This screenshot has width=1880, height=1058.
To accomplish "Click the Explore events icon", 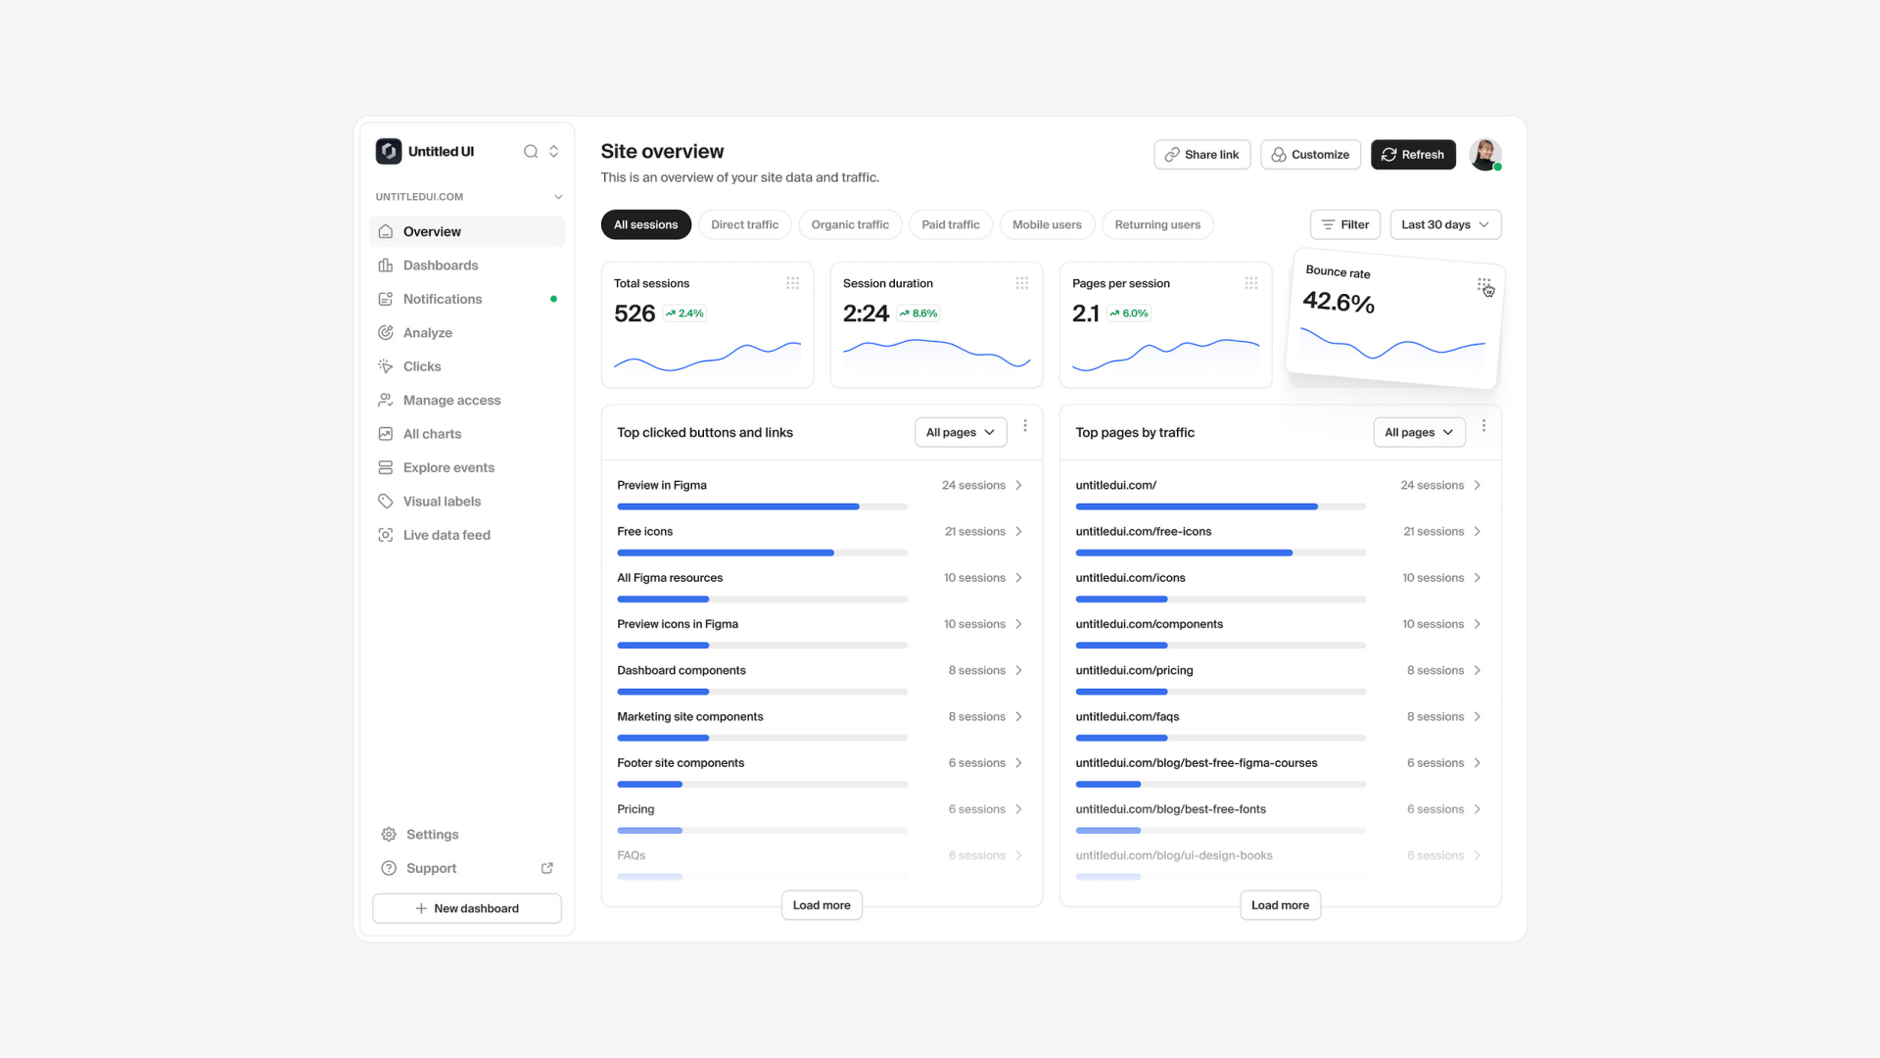I will pyautogui.click(x=387, y=467).
